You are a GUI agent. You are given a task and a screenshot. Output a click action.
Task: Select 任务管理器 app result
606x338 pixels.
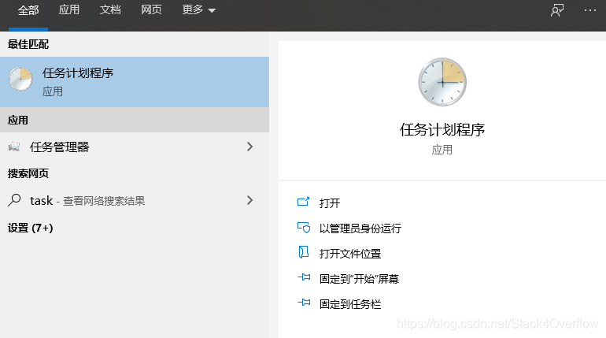pos(135,147)
